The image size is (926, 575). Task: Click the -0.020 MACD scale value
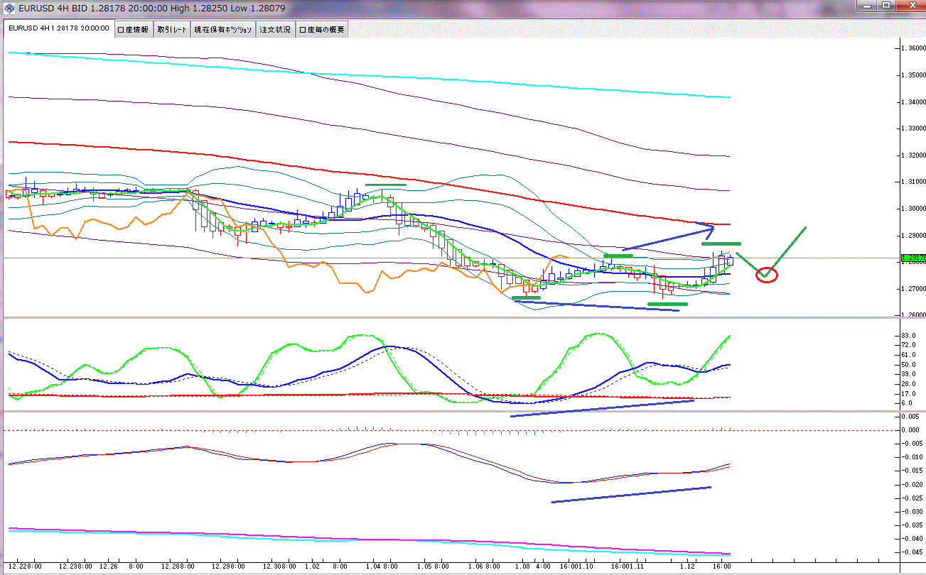910,484
